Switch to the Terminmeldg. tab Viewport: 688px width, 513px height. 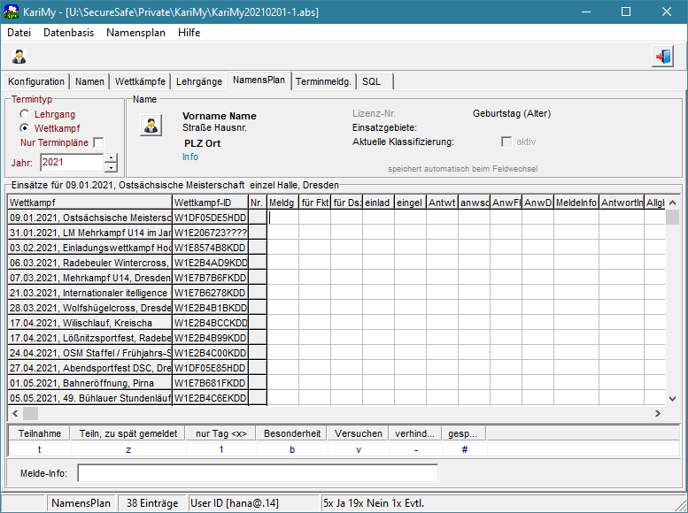pos(323,81)
